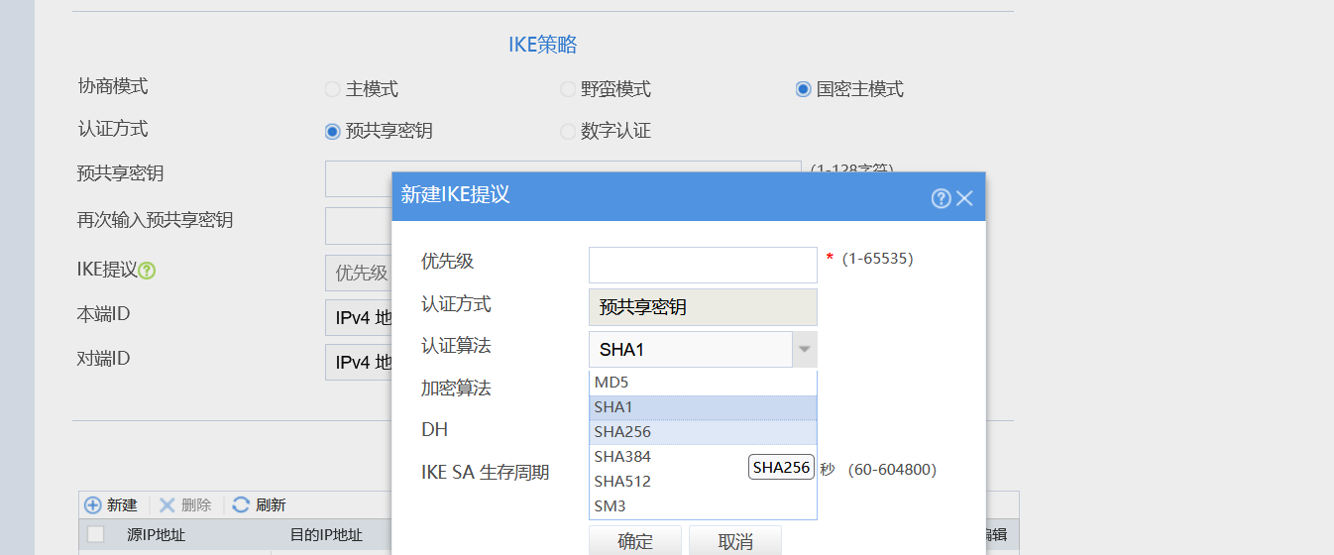Select SM3 from the dropdown options
The height and width of the screenshot is (555, 1334).
pyautogui.click(x=610, y=506)
